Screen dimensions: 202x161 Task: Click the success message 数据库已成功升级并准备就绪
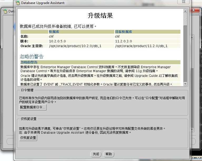(58, 26)
